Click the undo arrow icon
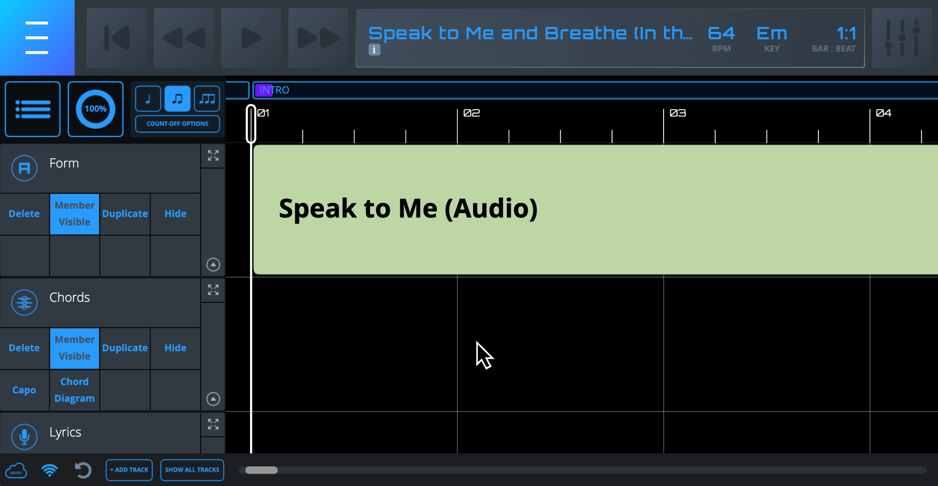938x486 pixels. (x=83, y=470)
